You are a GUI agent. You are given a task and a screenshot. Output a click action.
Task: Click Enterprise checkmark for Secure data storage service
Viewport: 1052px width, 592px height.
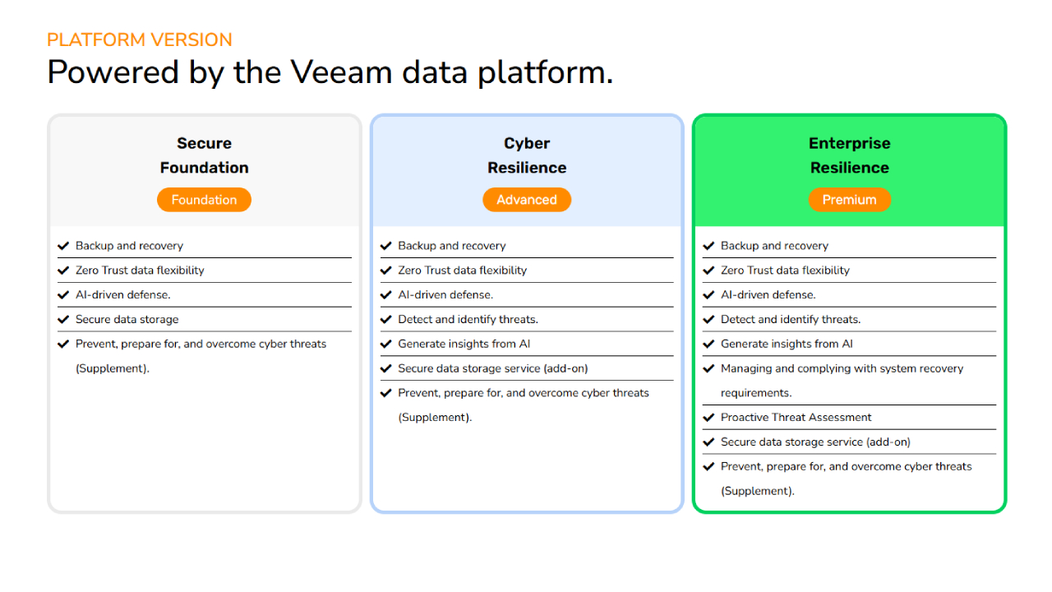(708, 442)
